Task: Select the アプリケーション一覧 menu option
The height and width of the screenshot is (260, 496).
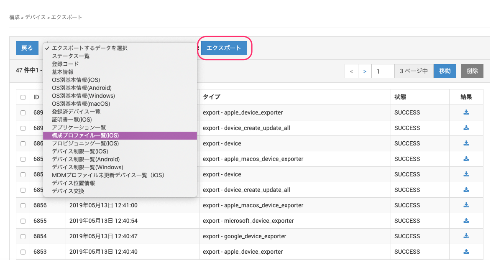Action: click(x=79, y=127)
